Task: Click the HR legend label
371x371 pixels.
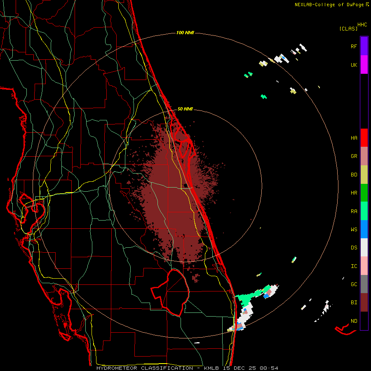Action: [354, 193]
